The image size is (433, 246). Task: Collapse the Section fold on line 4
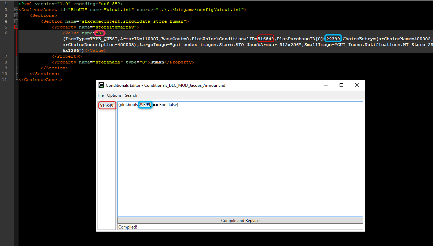pos(16,21)
